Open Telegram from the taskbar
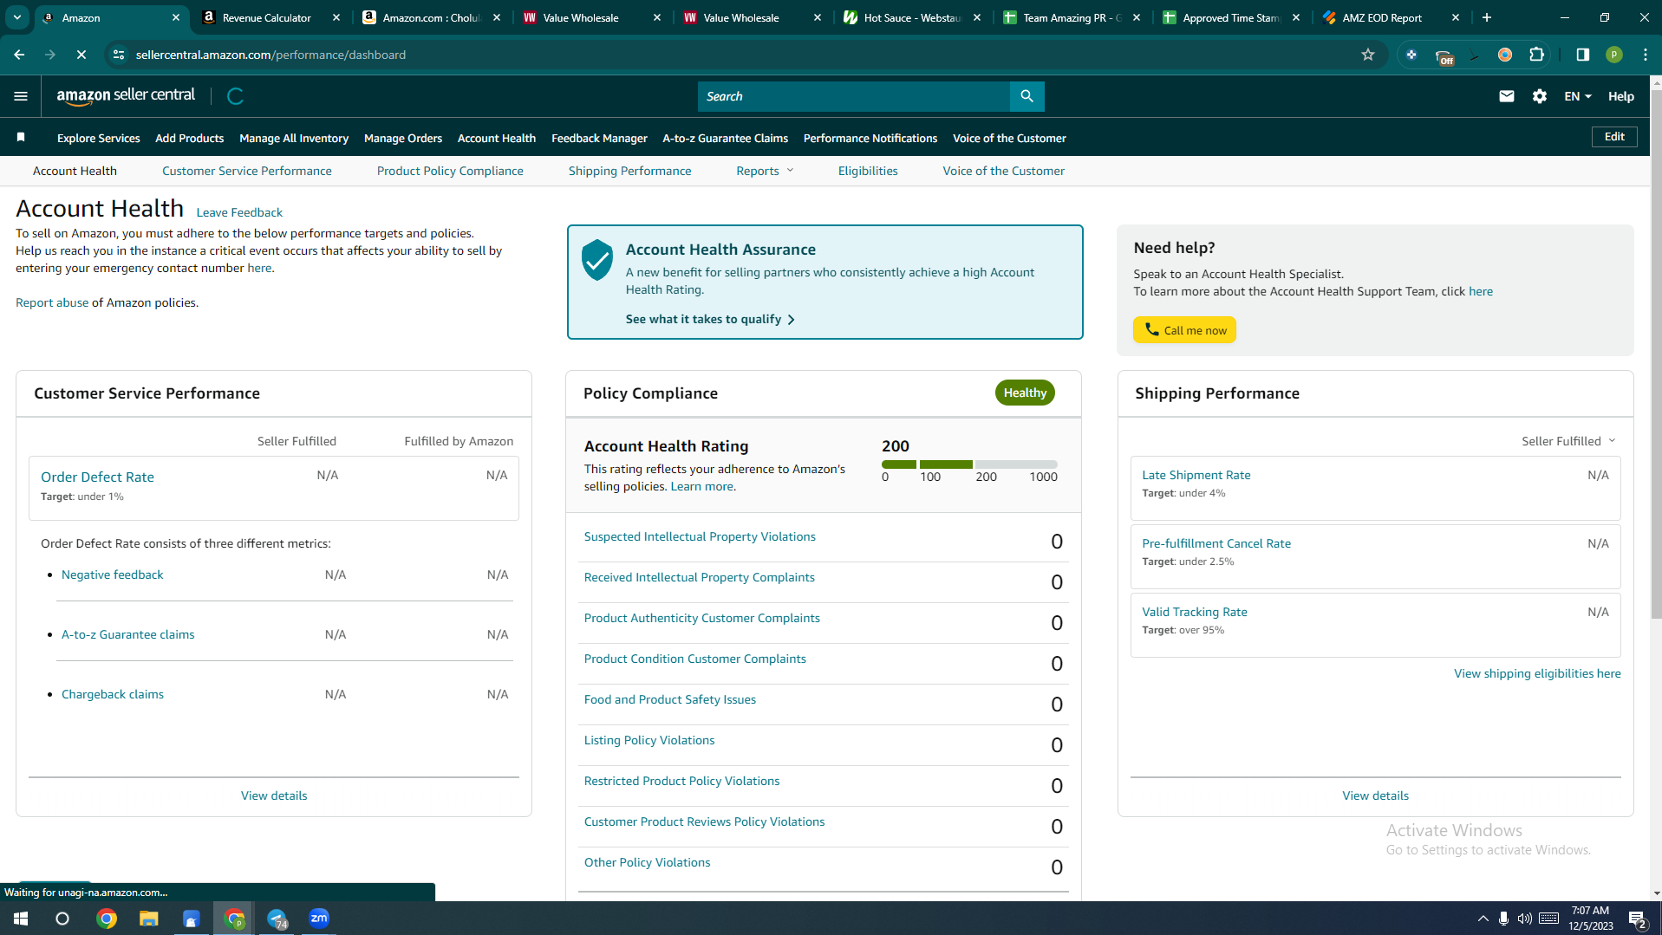 click(x=277, y=919)
